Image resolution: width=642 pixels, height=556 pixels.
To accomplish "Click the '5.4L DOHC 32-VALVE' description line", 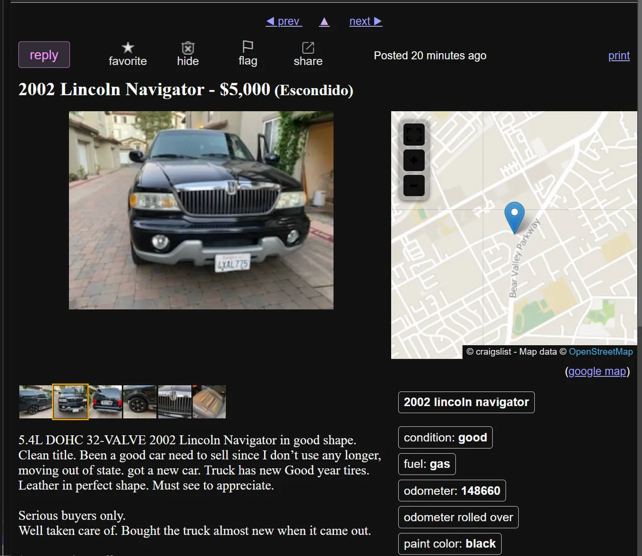I will [187, 440].
